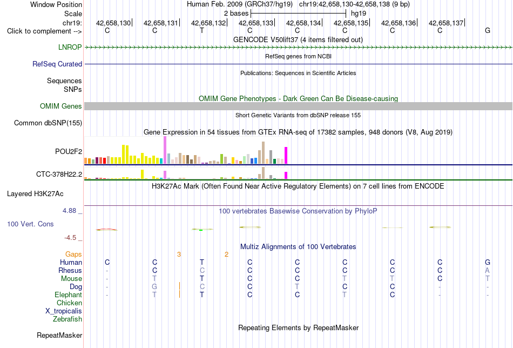Click the orange gap count '2'
513x348 pixels.
[x=226, y=255]
